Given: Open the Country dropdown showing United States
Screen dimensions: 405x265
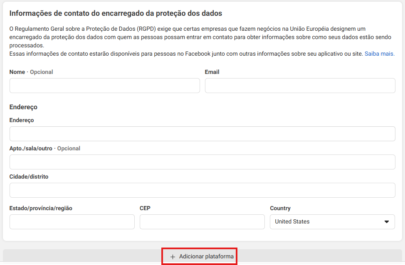Looking at the screenshot, I should tap(332, 222).
